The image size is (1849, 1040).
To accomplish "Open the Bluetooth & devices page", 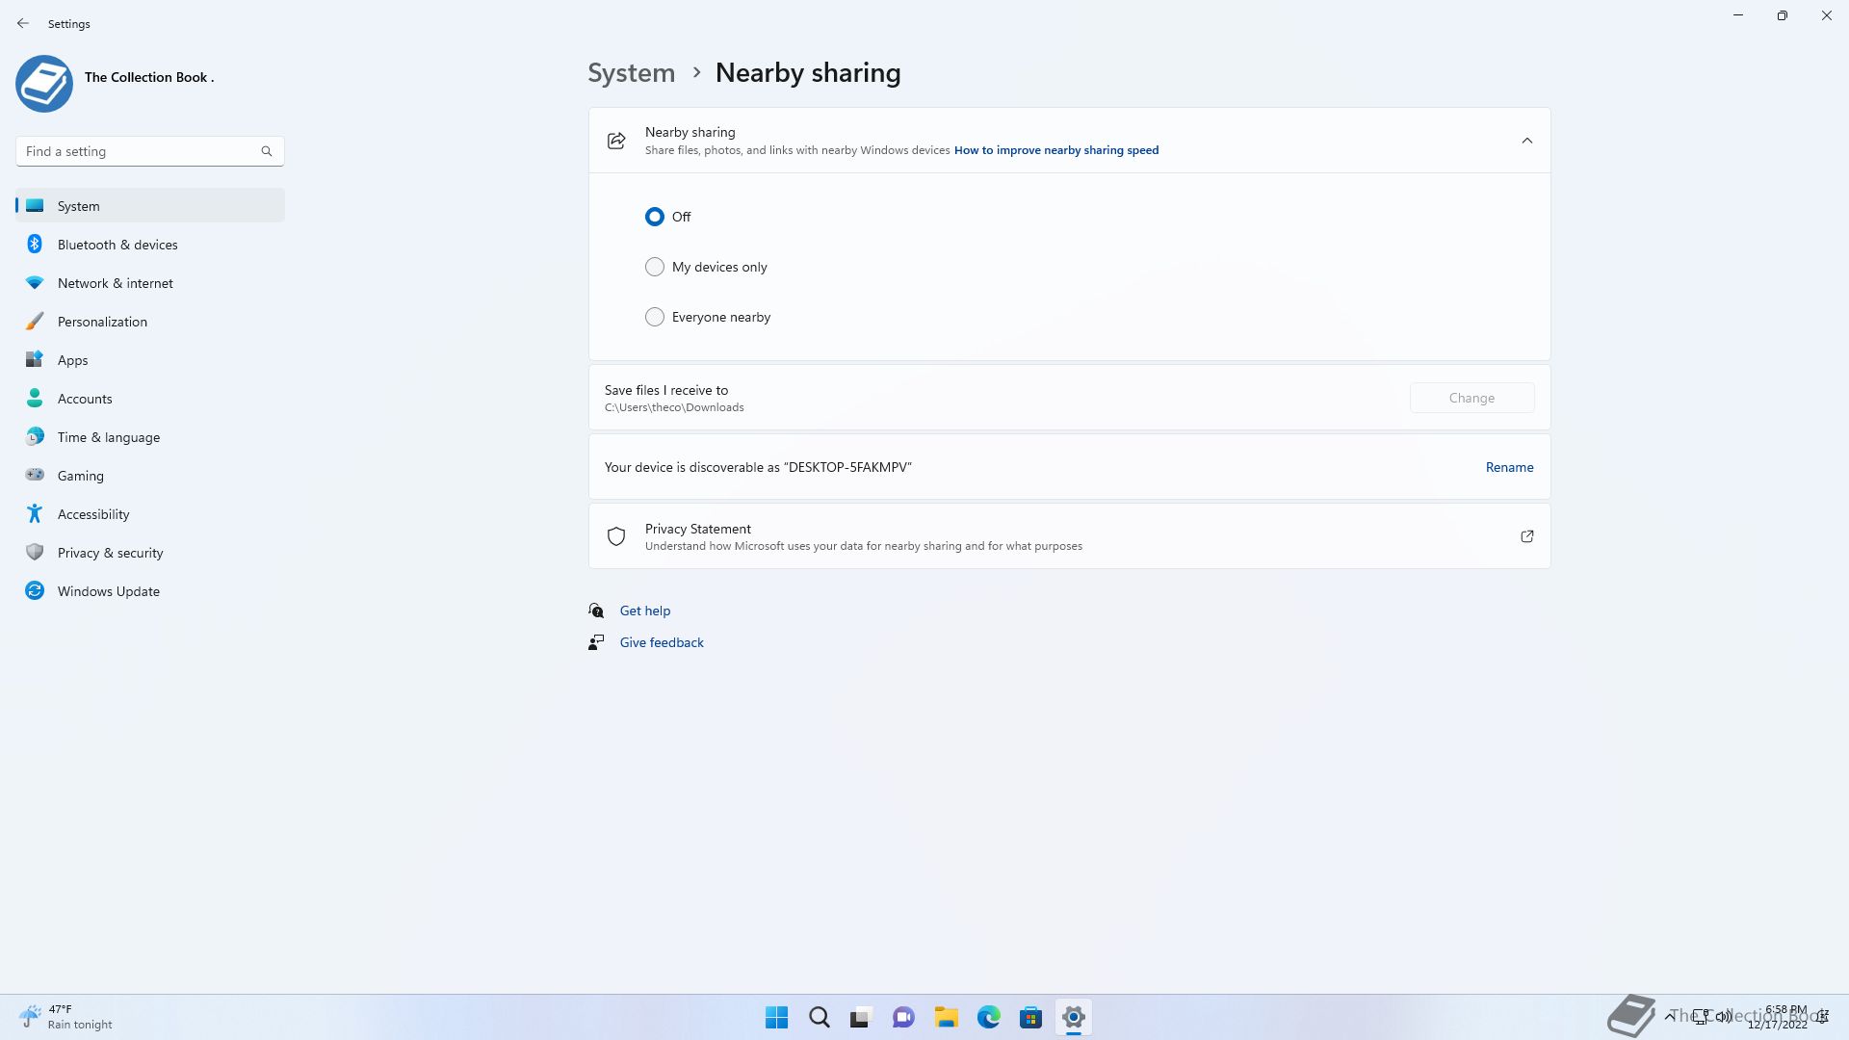I will tap(150, 245).
